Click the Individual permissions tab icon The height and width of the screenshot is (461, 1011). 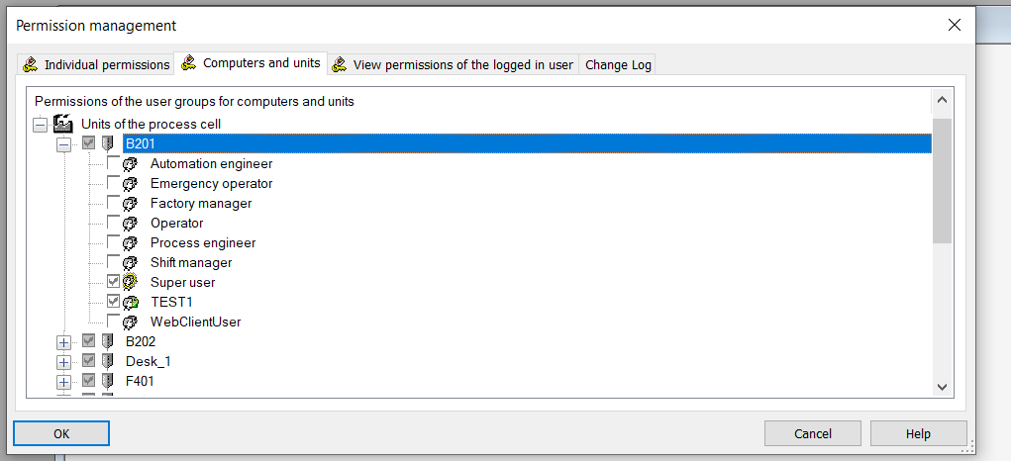point(32,64)
